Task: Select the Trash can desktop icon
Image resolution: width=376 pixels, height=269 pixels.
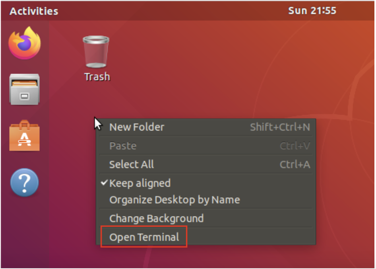Action: 96,52
